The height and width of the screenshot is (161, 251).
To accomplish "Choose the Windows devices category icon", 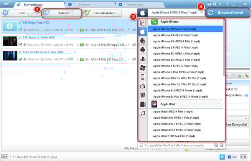I will coord(143,68).
